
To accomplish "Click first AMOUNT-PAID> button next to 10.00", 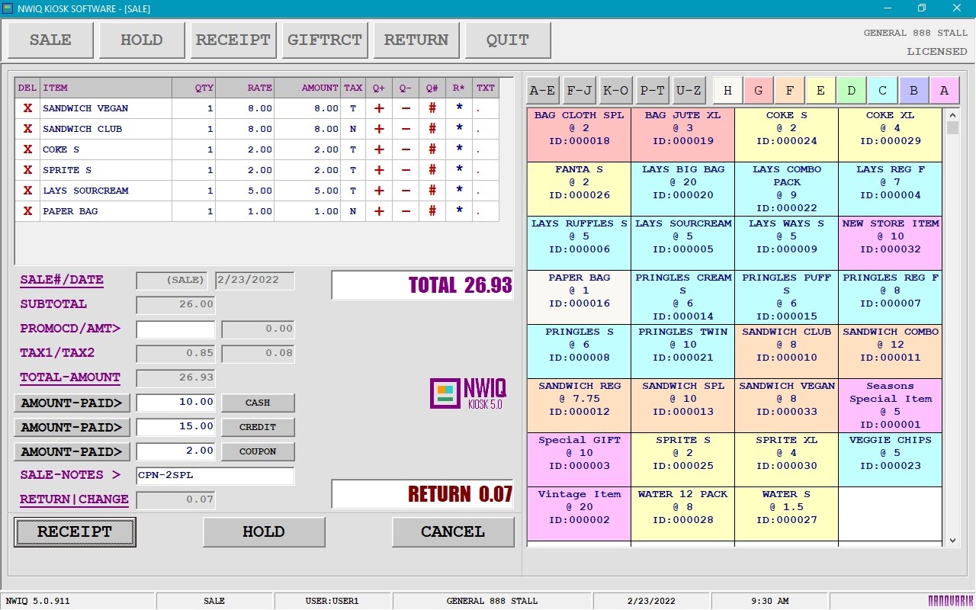I will coord(72,403).
